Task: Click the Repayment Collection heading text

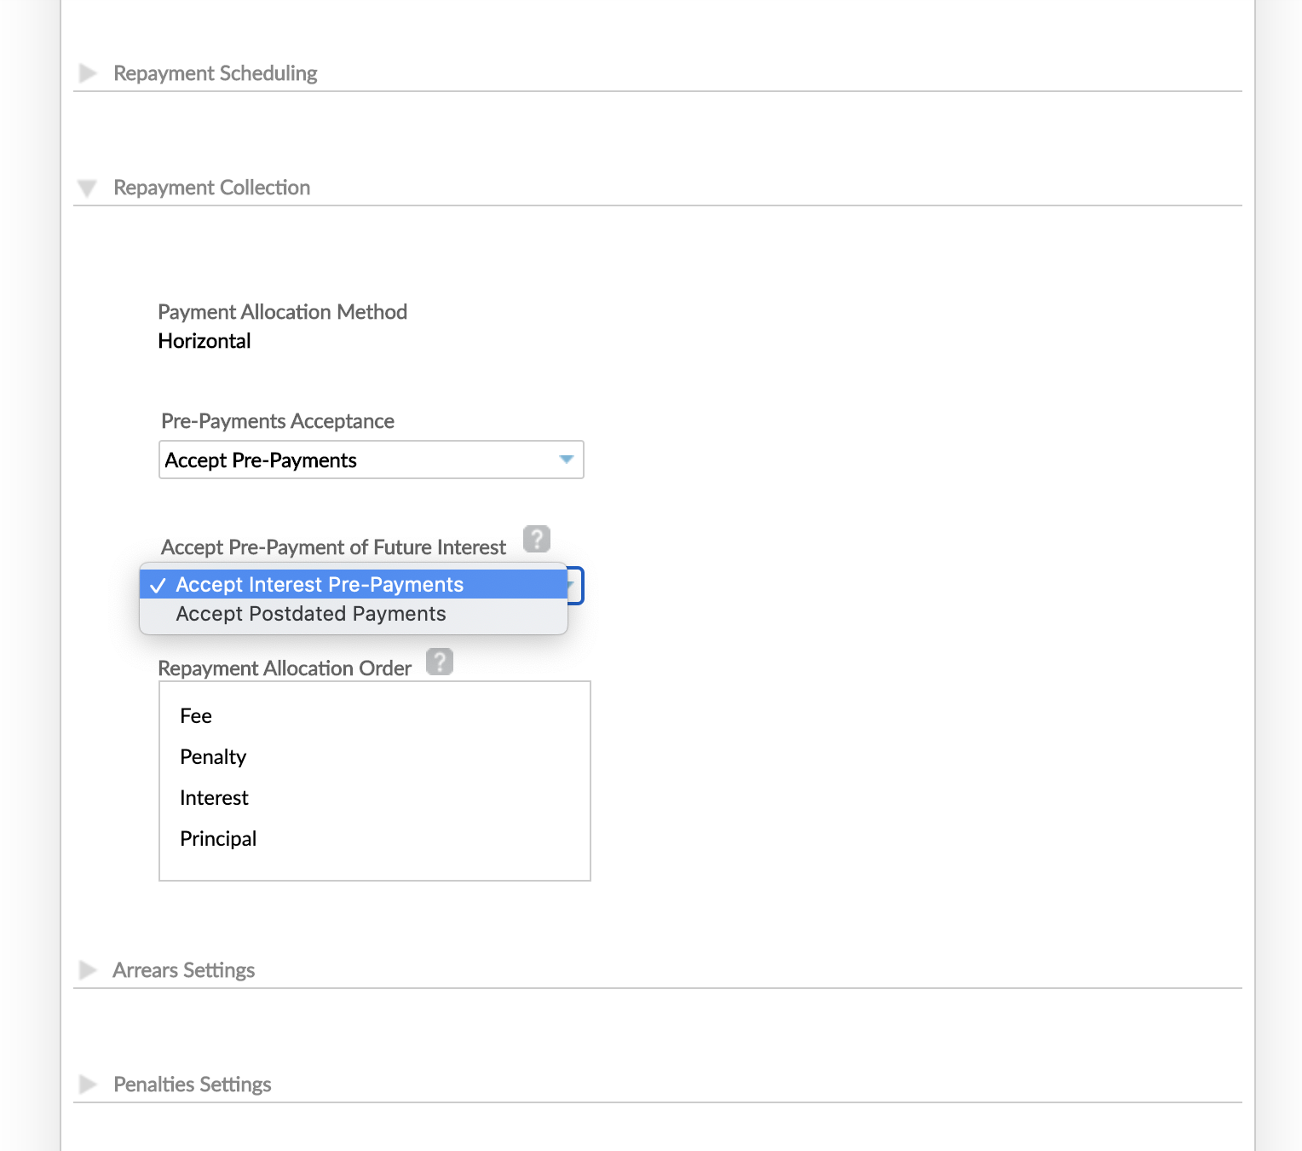Action: click(x=211, y=188)
